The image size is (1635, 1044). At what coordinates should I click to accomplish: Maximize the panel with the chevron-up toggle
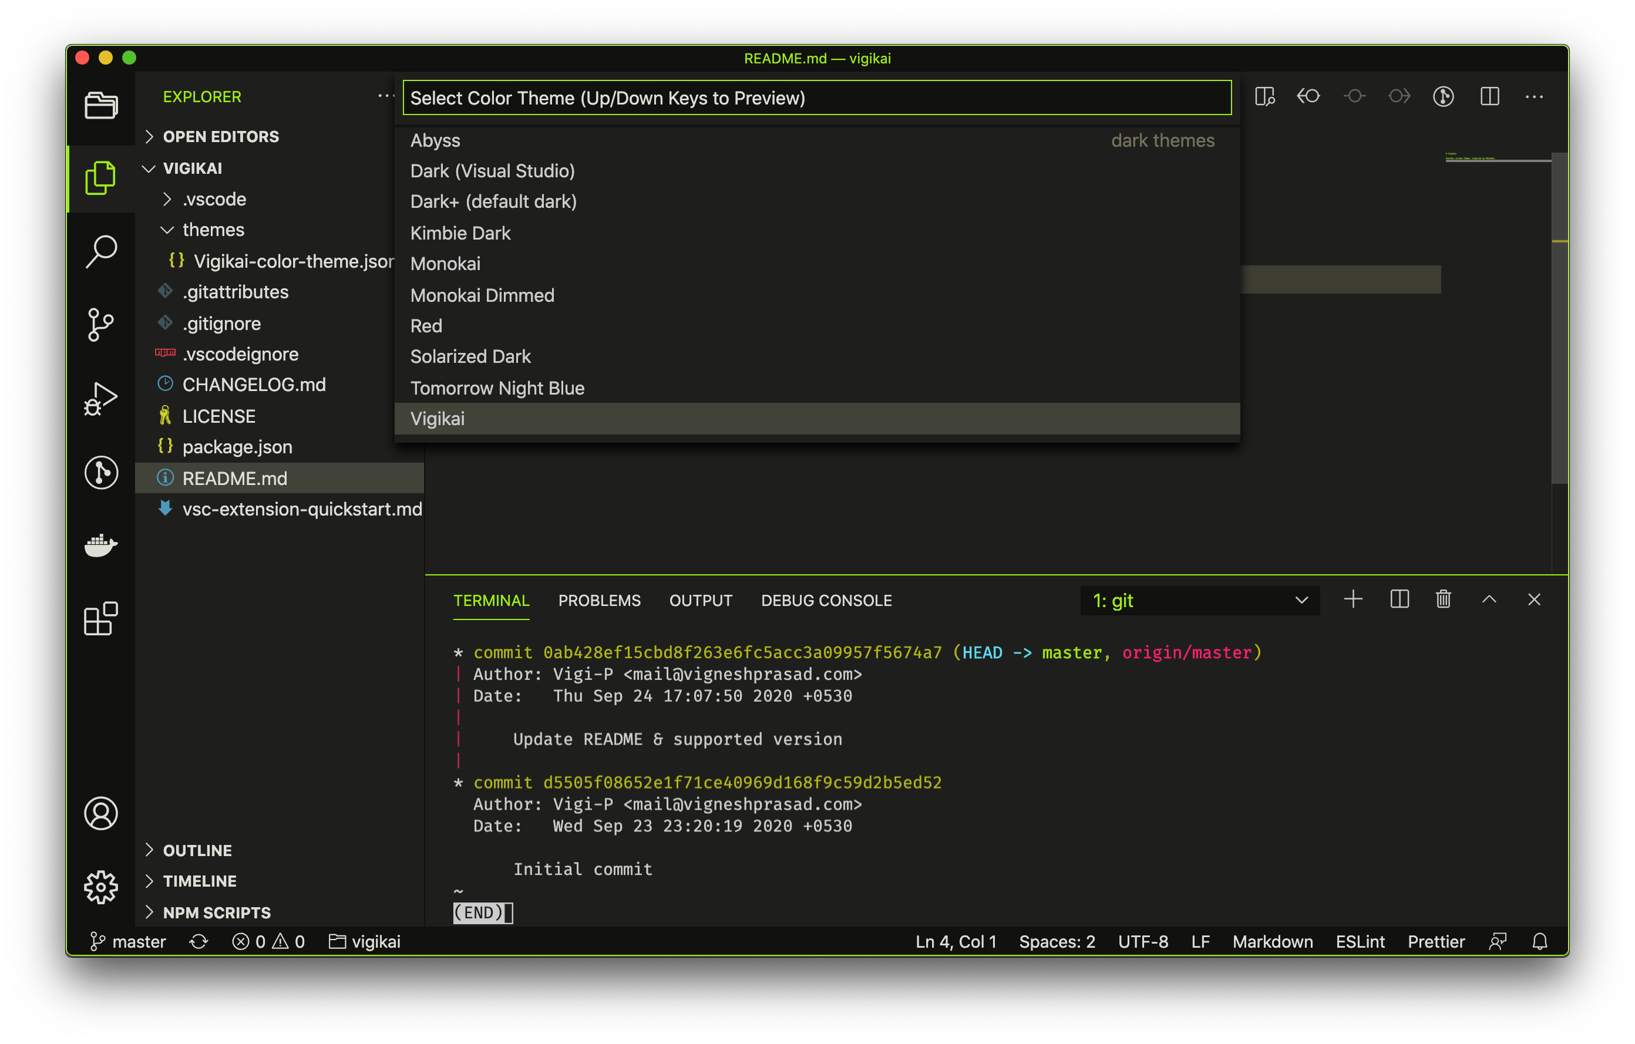point(1488,600)
